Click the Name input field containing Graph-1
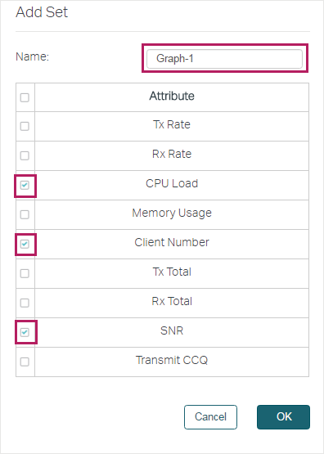 [x=225, y=59]
